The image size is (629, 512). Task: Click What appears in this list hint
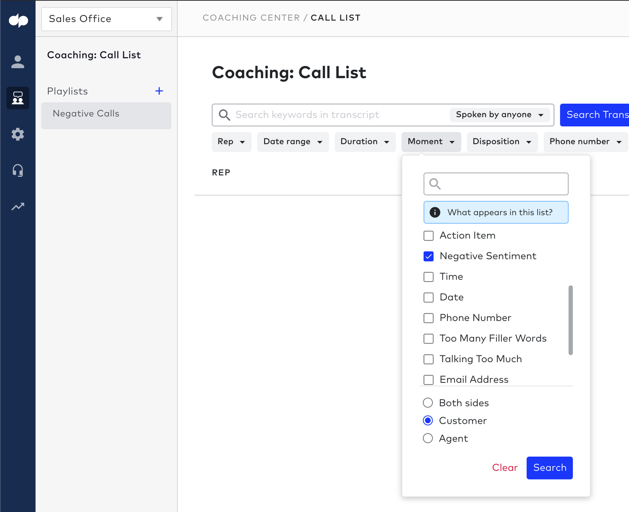tap(496, 212)
